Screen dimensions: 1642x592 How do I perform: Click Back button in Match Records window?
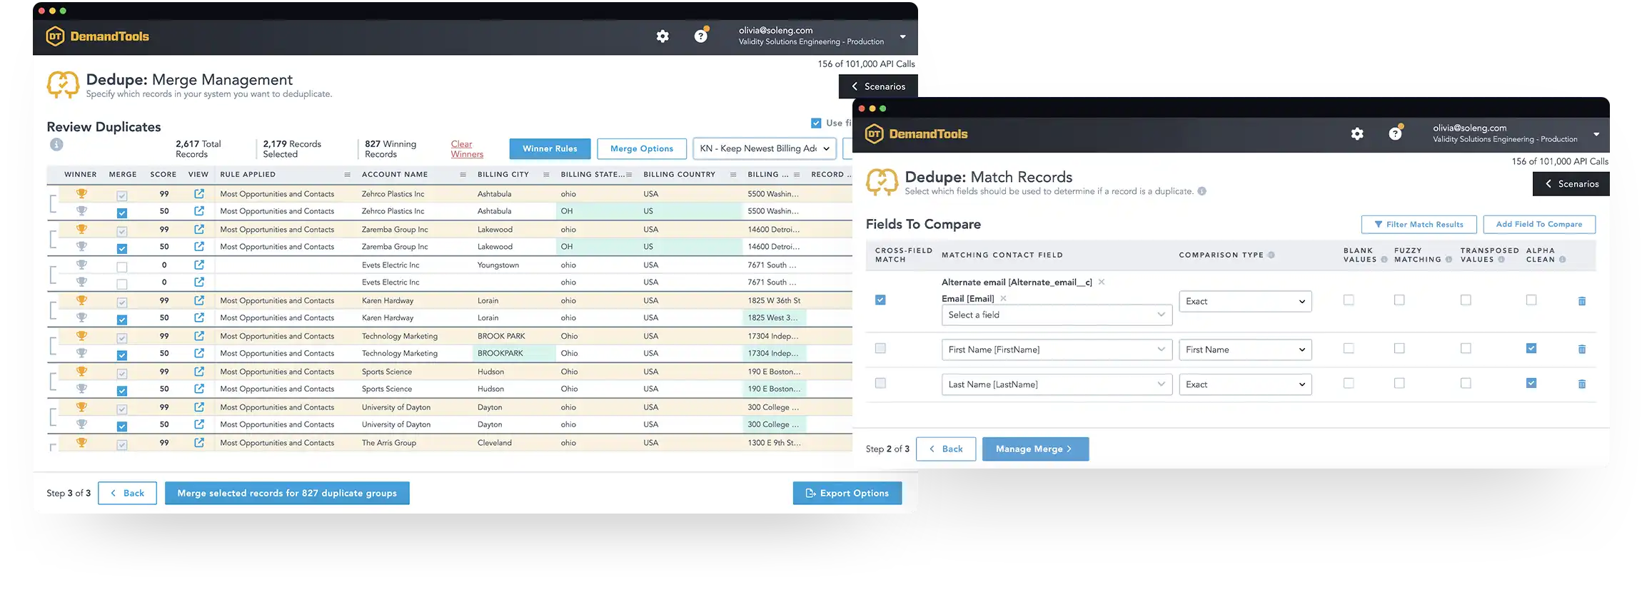coord(946,449)
